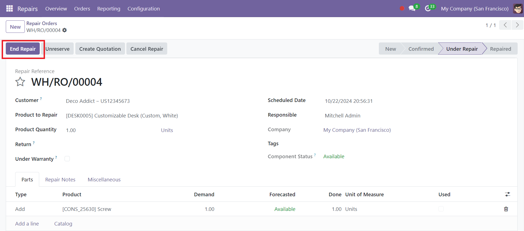
Task: Go to previous record arrow
Action: coord(505,25)
